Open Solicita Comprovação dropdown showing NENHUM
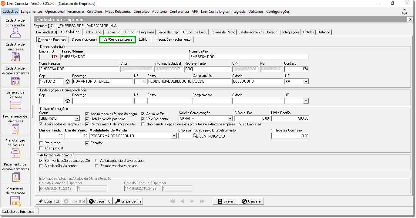Image resolution: width=416 pixels, height=218 pixels. click(x=230, y=118)
